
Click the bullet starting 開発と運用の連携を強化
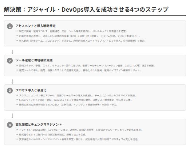click(68, 105)
